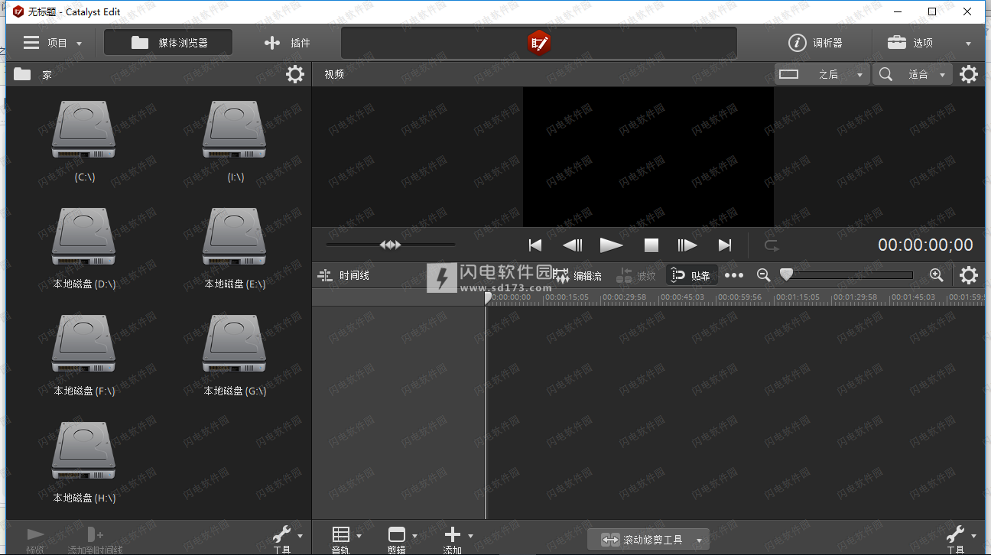Screen dimensions: 991x555
Task: Click ruler at 00:01:15;05
Action: click(x=798, y=297)
